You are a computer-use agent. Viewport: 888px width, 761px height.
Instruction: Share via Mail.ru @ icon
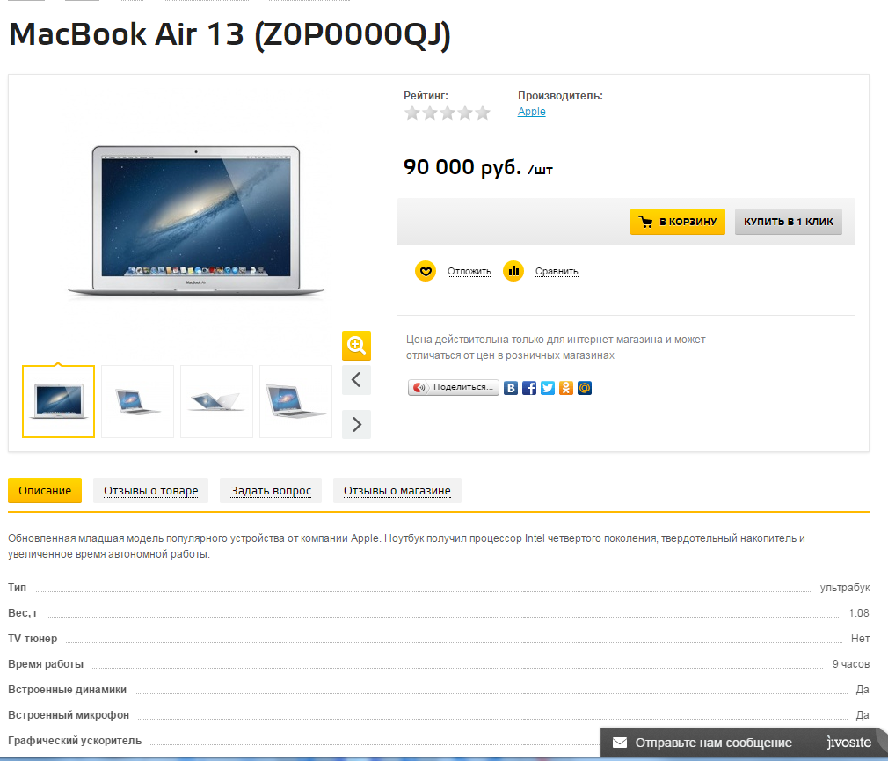tap(585, 388)
